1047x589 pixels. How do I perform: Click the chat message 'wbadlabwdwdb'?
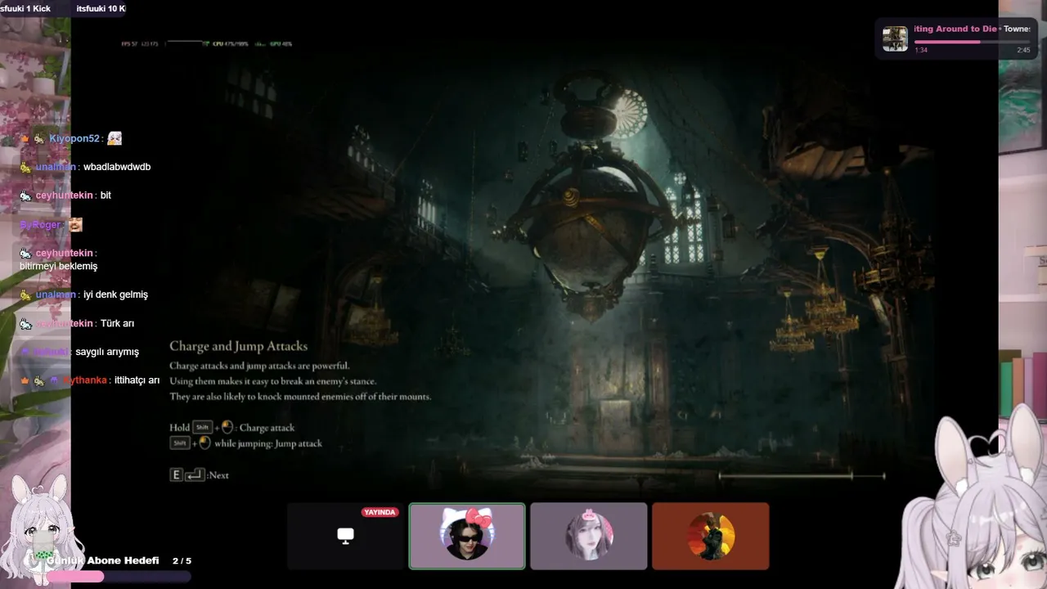click(x=117, y=167)
